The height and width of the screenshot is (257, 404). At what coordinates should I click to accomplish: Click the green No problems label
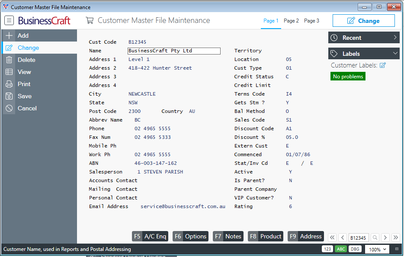click(x=348, y=76)
